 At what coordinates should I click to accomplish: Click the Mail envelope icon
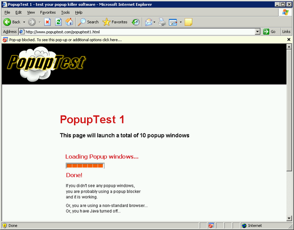click(x=149, y=22)
